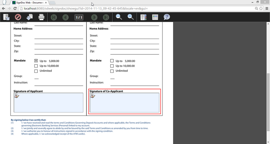Viewport: 270px width, 144px height.
Task: Click the Signature of Applicant field
Action: pyautogui.click(x=48, y=102)
